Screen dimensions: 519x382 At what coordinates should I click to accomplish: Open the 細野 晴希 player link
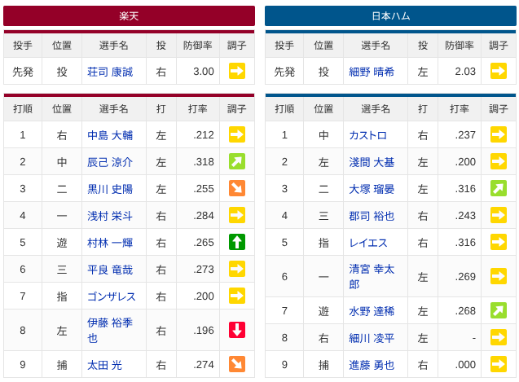pyautogui.click(x=372, y=72)
